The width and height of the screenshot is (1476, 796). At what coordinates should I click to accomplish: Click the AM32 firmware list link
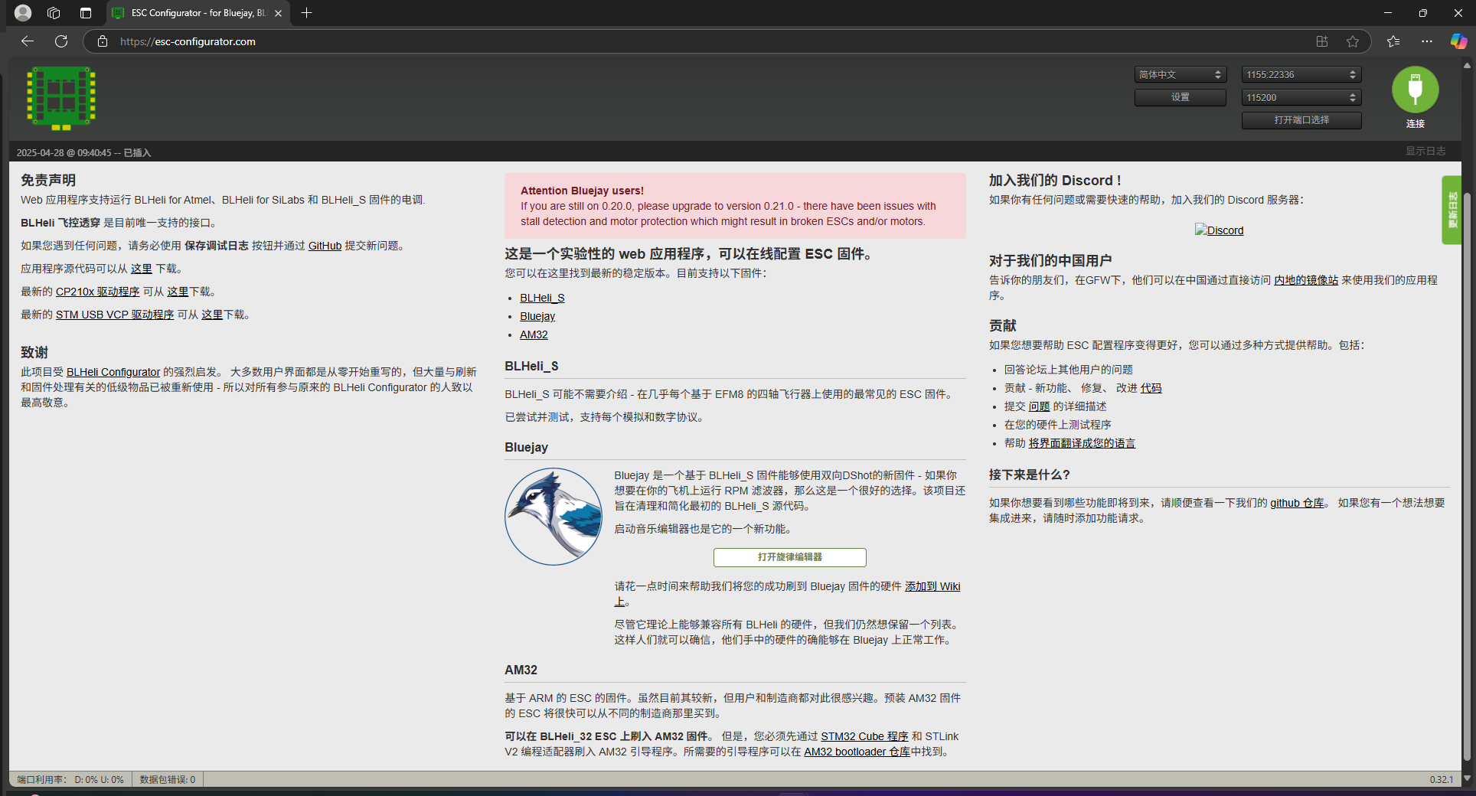point(534,334)
